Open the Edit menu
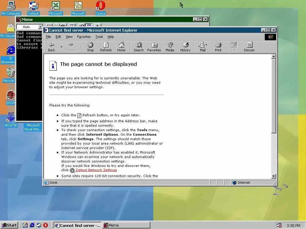Image resolution: width=306 pixels, height=229 pixels. pyautogui.click(x=58, y=37)
